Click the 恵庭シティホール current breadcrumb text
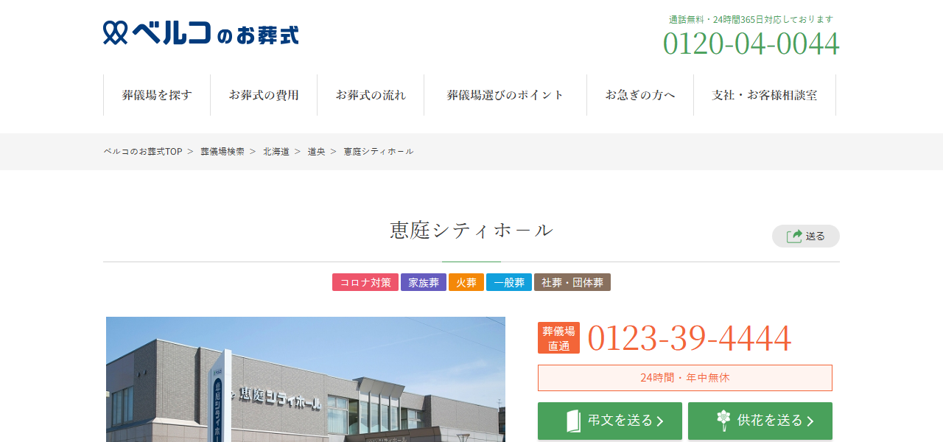 pyautogui.click(x=379, y=151)
